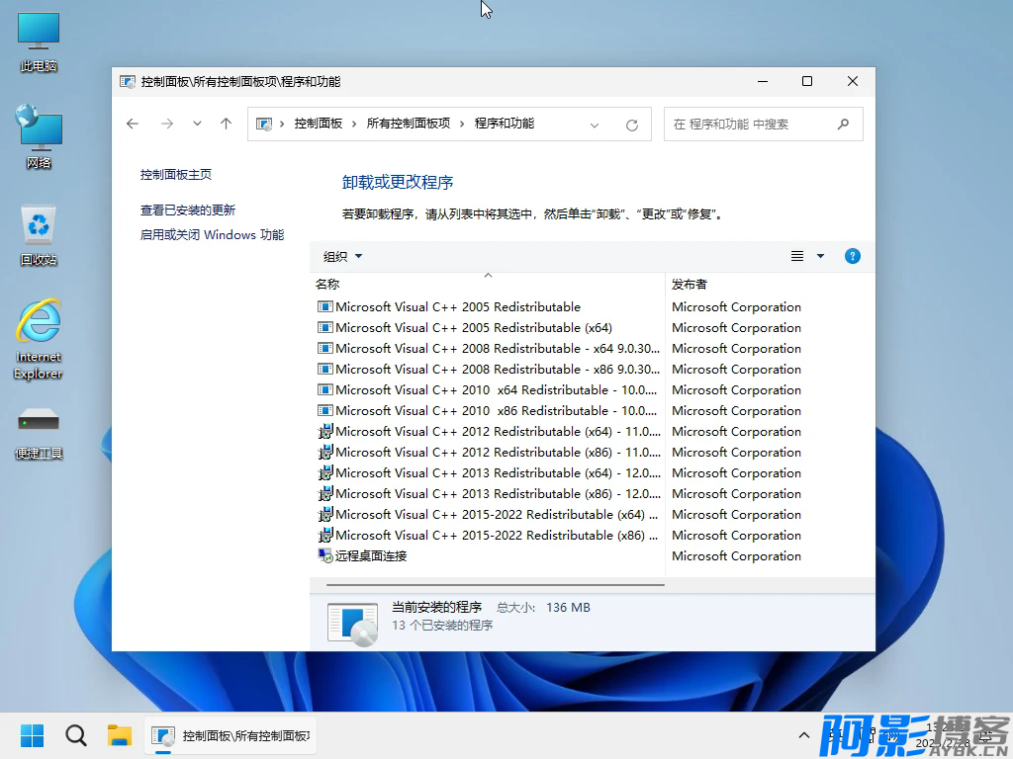Open the This PC desktop icon

(x=39, y=42)
